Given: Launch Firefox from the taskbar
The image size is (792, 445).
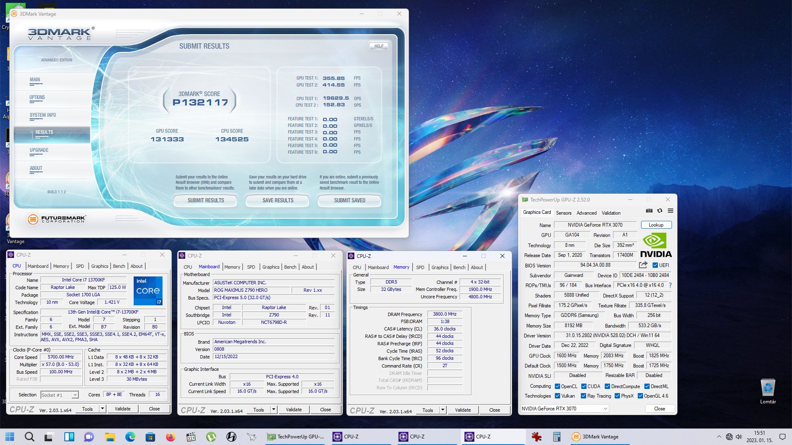Looking at the screenshot, I should [x=170, y=437].
